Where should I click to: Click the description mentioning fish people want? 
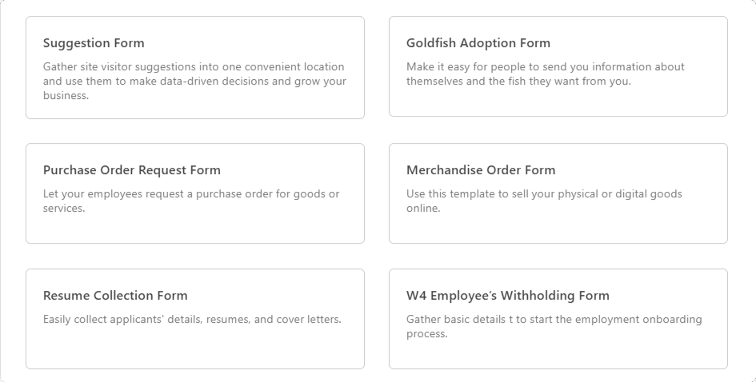[x=545, y=74]
